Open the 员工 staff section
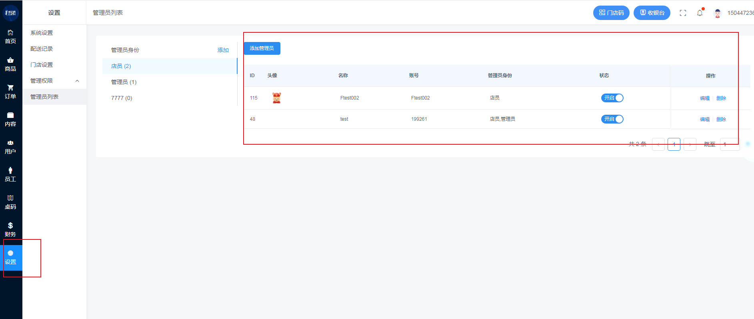 coord(11,175)
